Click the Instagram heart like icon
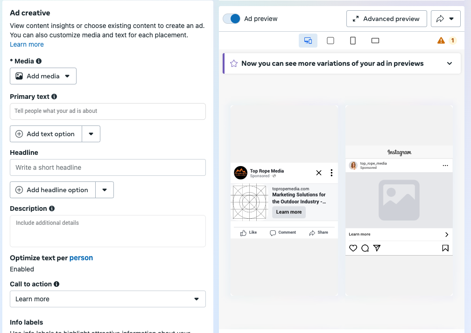 pos(353,248)
